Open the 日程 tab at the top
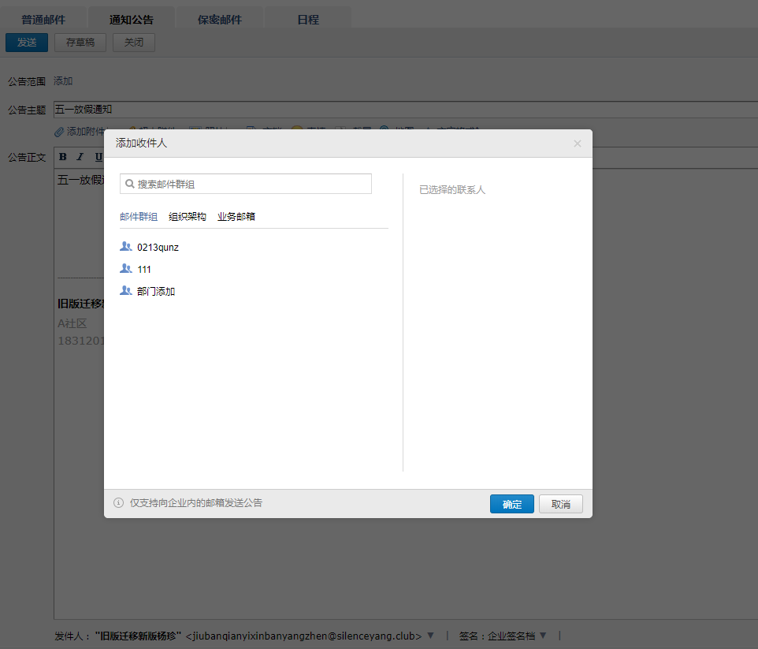The height and width of the screenshot is (649, 758). click(x=308, y=20)
